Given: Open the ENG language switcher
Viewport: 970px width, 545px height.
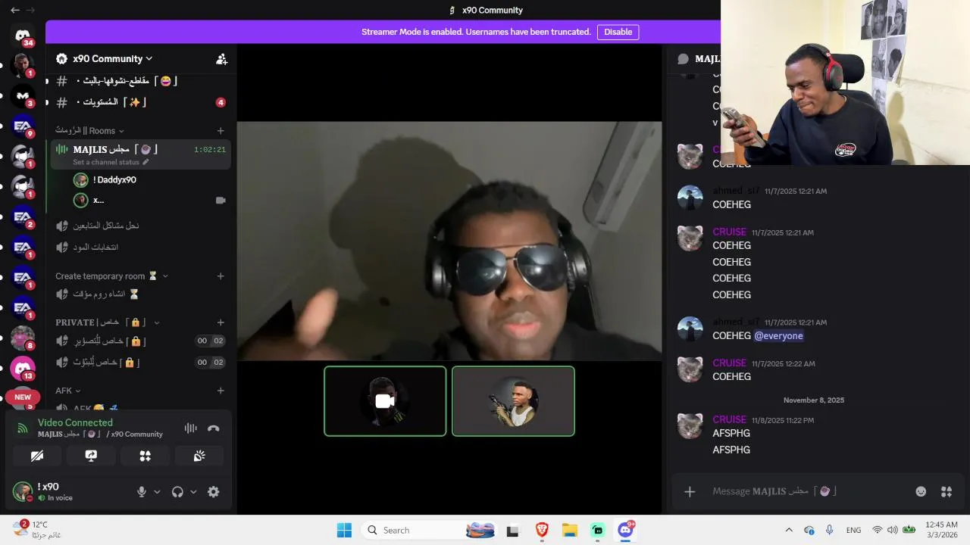Looking at the screenshot, I should [853, 530].
